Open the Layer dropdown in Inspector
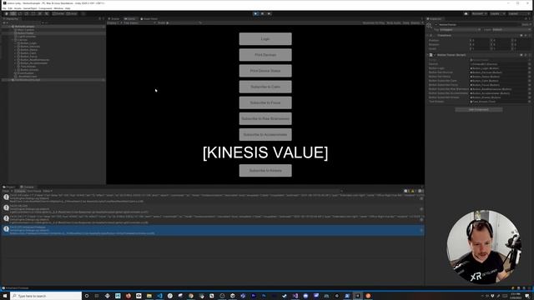 tap(511, 30)
